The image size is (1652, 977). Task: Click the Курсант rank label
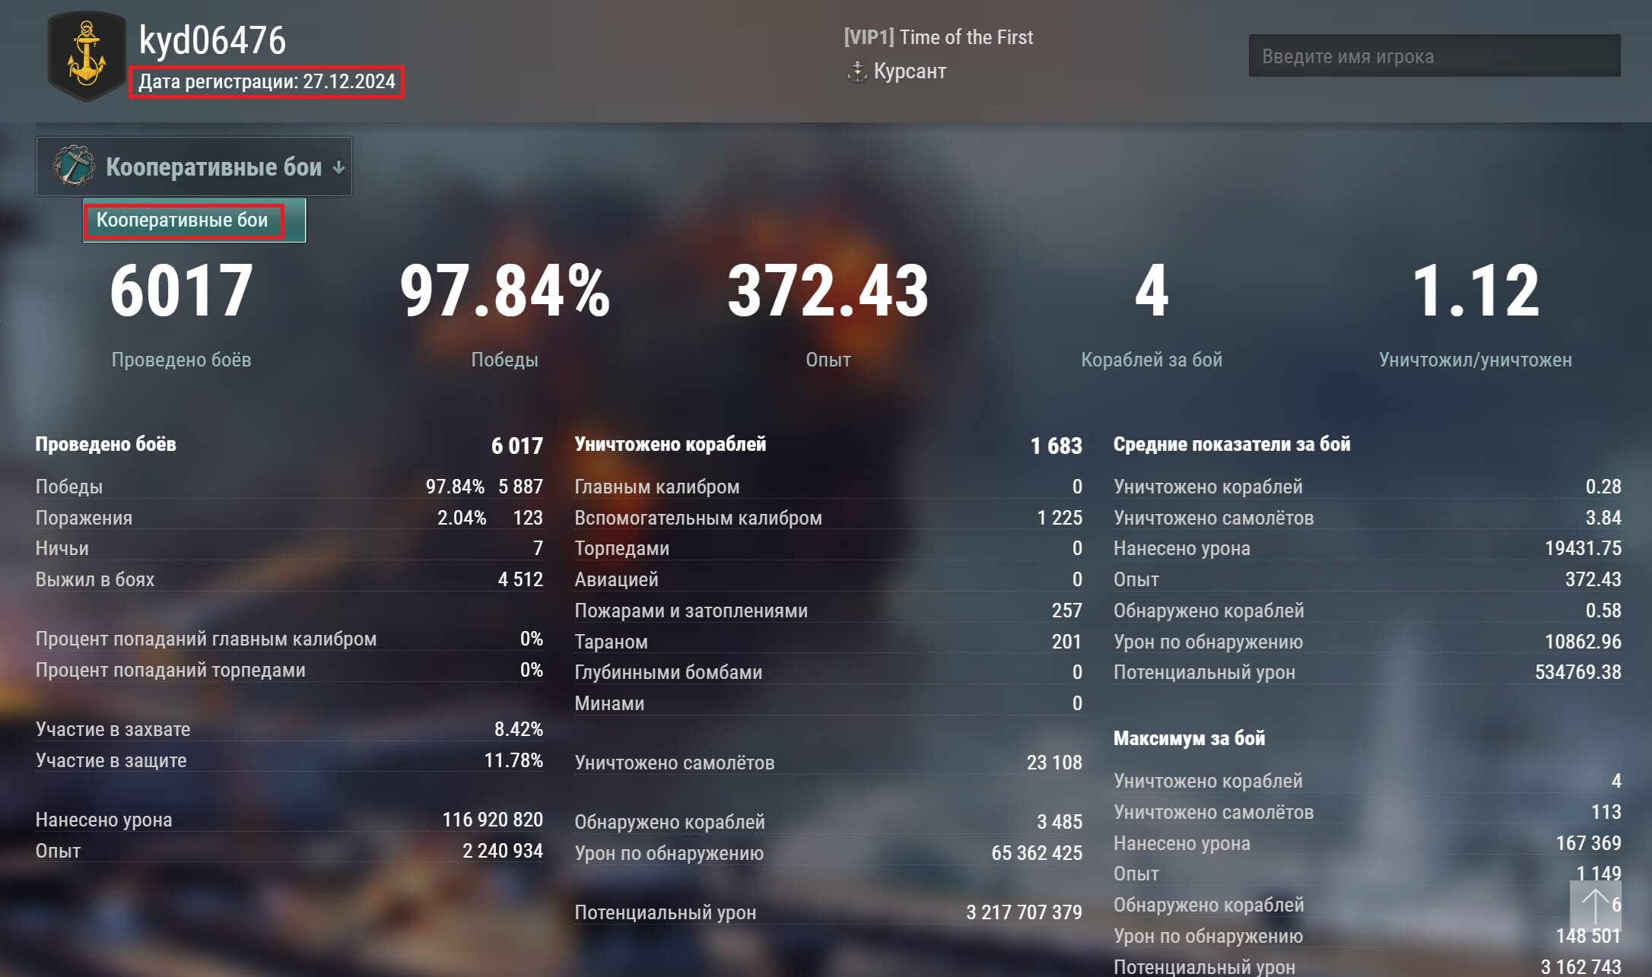(x=910, y=71)
